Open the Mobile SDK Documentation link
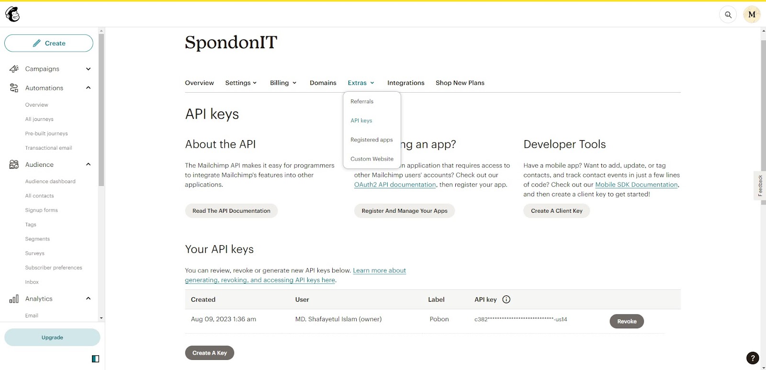The image size is (766, 370). click(636, 185)
